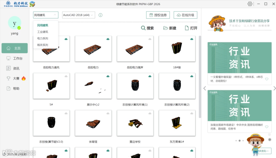Collapse the 民用建筑 building type dropdown
The height and width of the screenshot is (158, 276).
coord(45,15)
